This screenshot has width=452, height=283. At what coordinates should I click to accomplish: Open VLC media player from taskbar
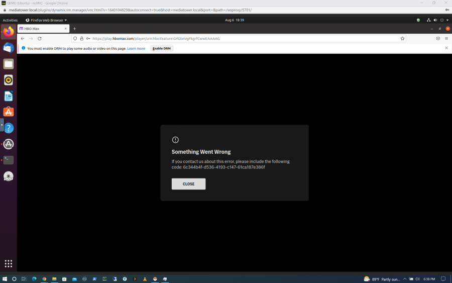tap(145, 279)
